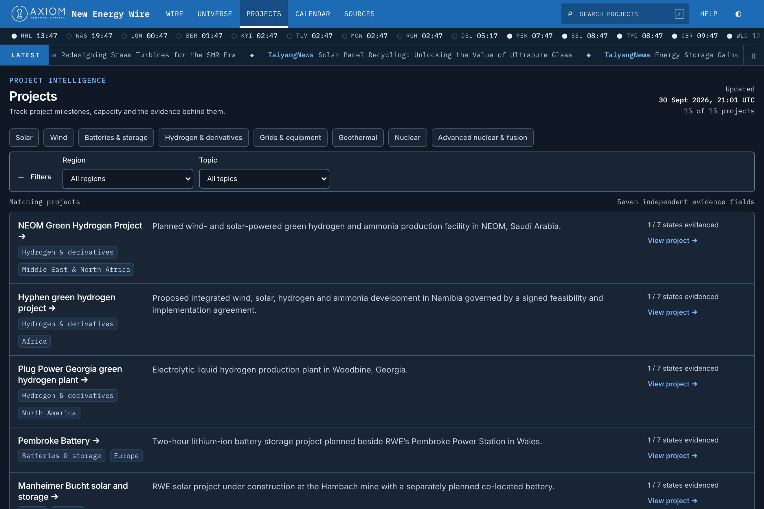Click the LATEST ticker label

point(24,55)
